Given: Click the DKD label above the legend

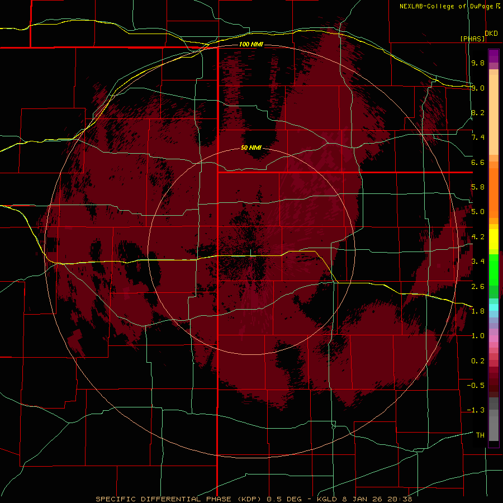Looking at the screenshot, I should [491, 33].
